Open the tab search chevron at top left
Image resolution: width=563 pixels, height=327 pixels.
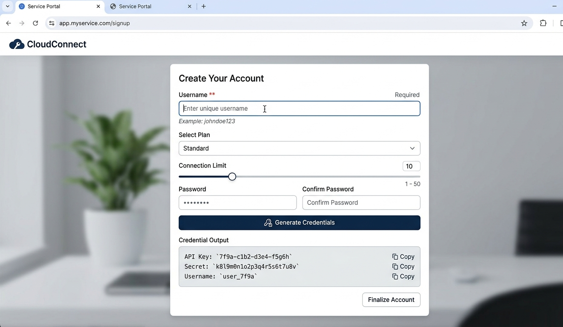[7, 6]
